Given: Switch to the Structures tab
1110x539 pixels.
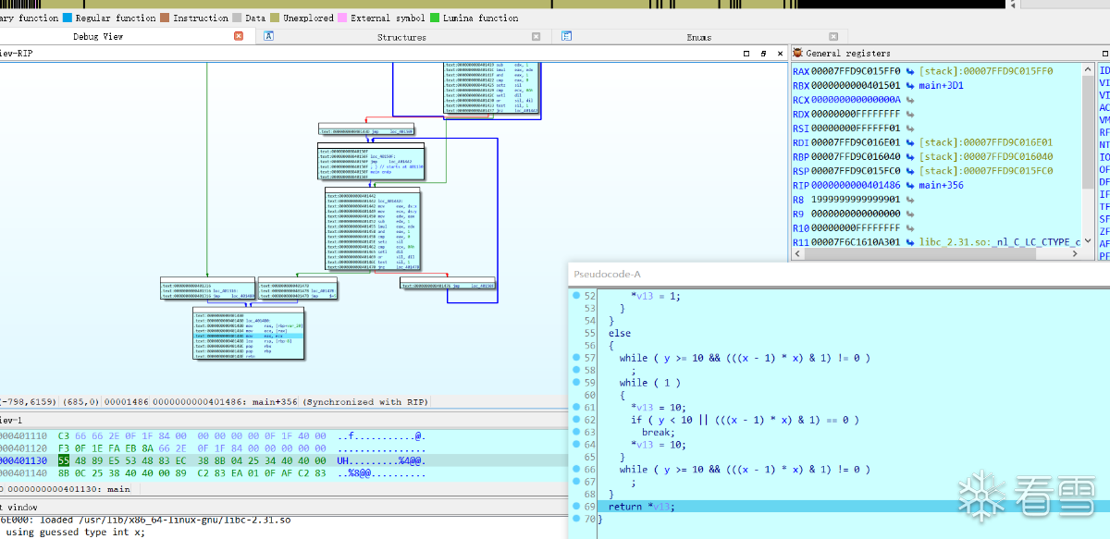Looking at the screenshot, I should coord(401,37).
